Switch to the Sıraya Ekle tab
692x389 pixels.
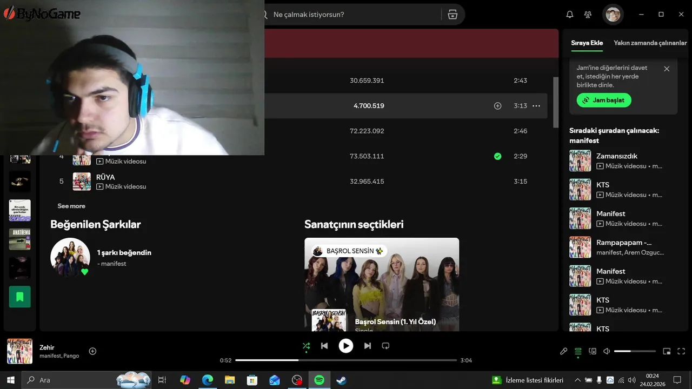(587, 43)
